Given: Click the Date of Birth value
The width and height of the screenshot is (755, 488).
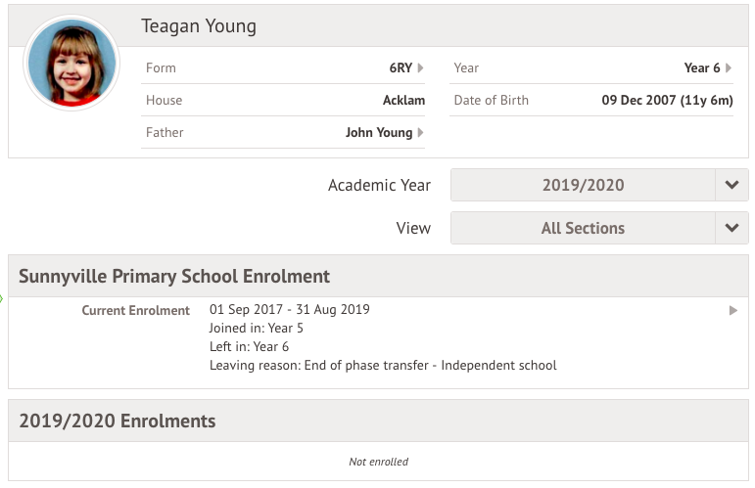Looking at the screenshot, I should click(x=668, y=100).
